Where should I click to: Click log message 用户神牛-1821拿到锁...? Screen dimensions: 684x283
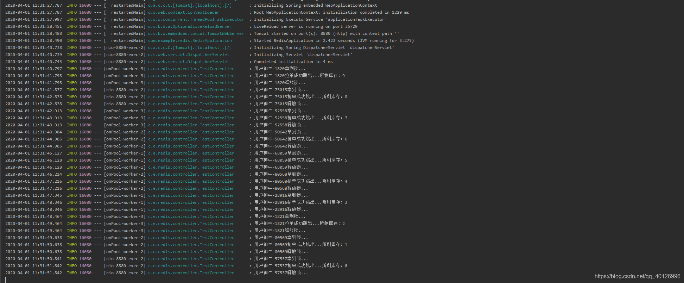coord(280,216)
